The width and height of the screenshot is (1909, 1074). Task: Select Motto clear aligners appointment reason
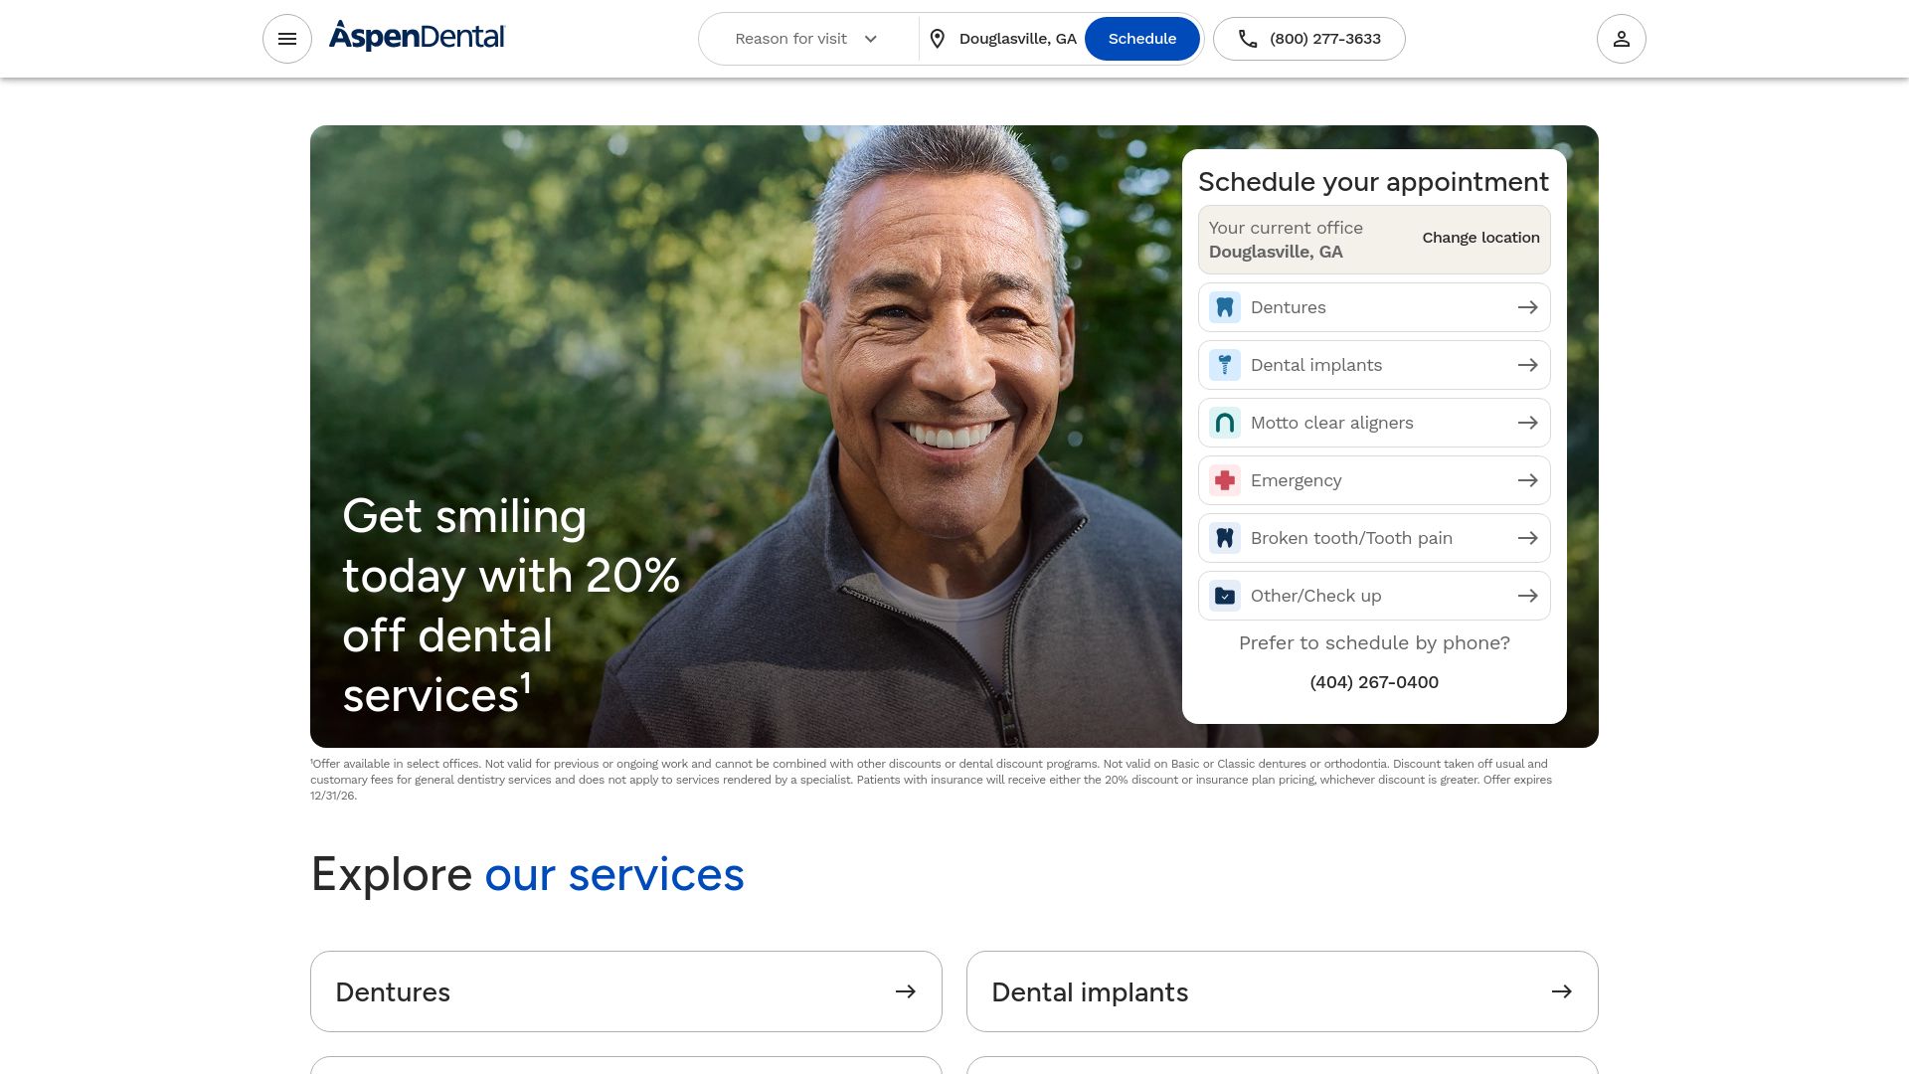tap(1374, 423)
